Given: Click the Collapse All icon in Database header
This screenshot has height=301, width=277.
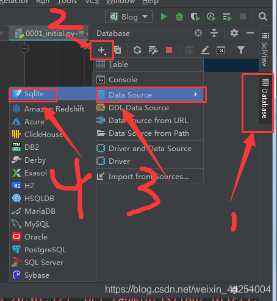Looking at the screenshot, I should click(214, 33).
